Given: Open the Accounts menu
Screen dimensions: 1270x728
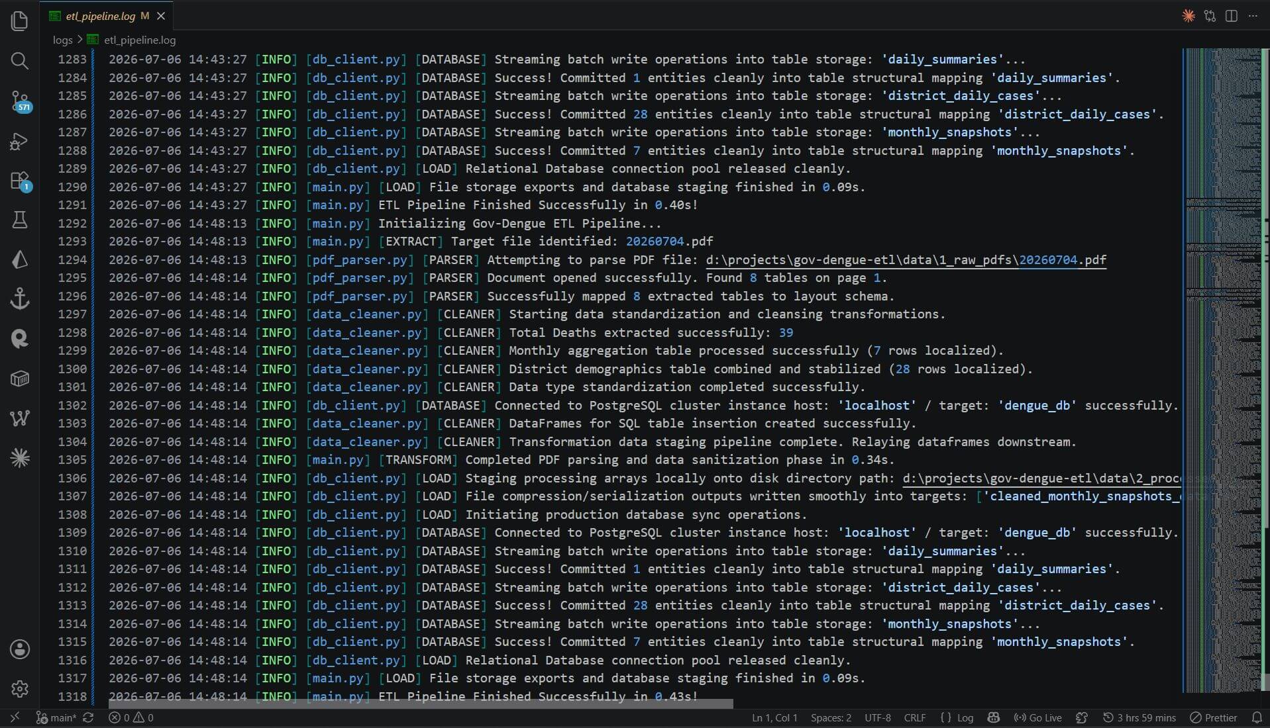Looking at the screenshot, I should click(20, 649).
